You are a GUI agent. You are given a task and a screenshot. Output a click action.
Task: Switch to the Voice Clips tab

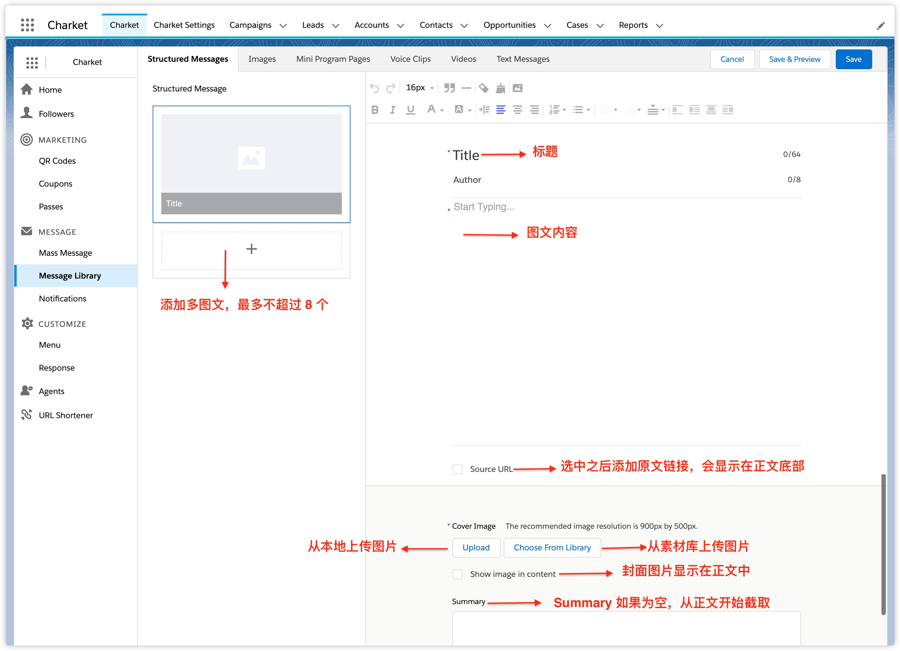click(x=410, y=59)
